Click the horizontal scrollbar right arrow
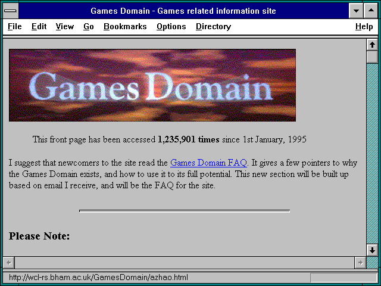 (x=360, y=263)
